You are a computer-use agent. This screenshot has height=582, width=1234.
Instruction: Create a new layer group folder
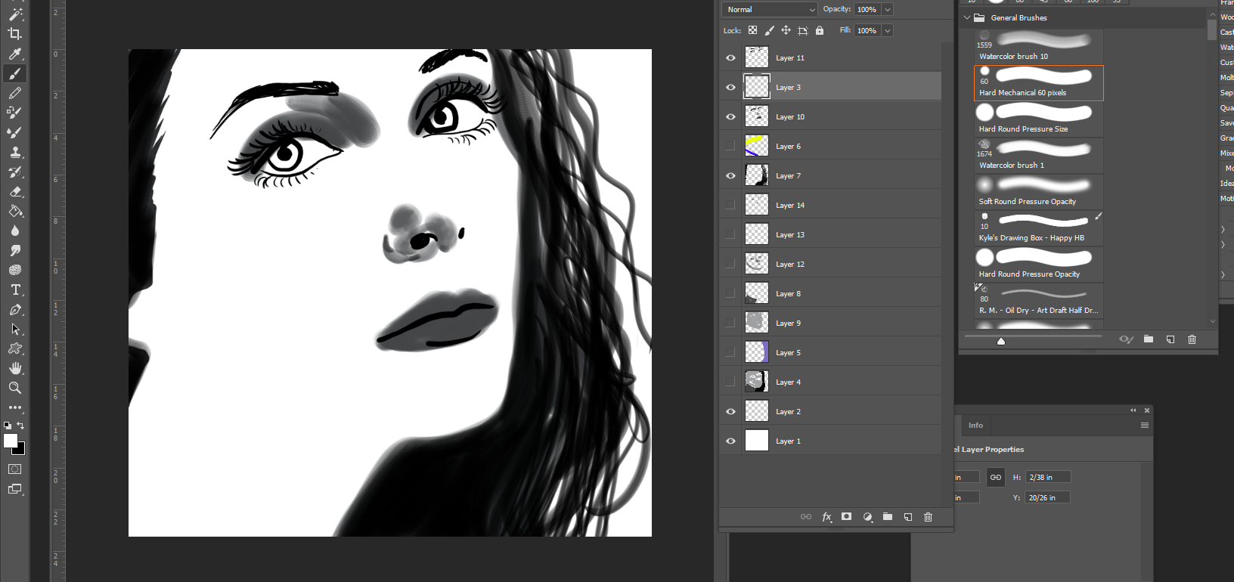point(888,517)
